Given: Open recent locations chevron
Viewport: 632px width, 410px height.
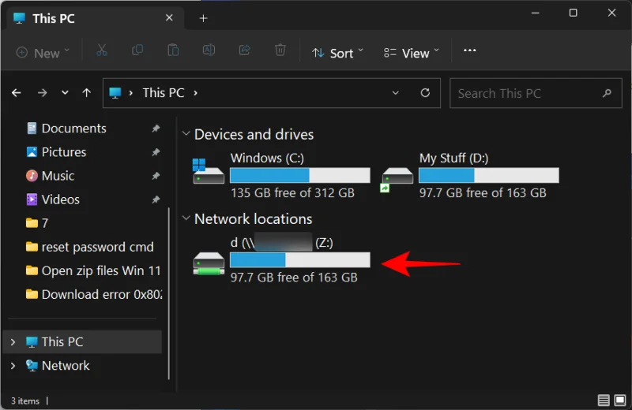Looking at the screenshot, I should [x=65, y=93].
